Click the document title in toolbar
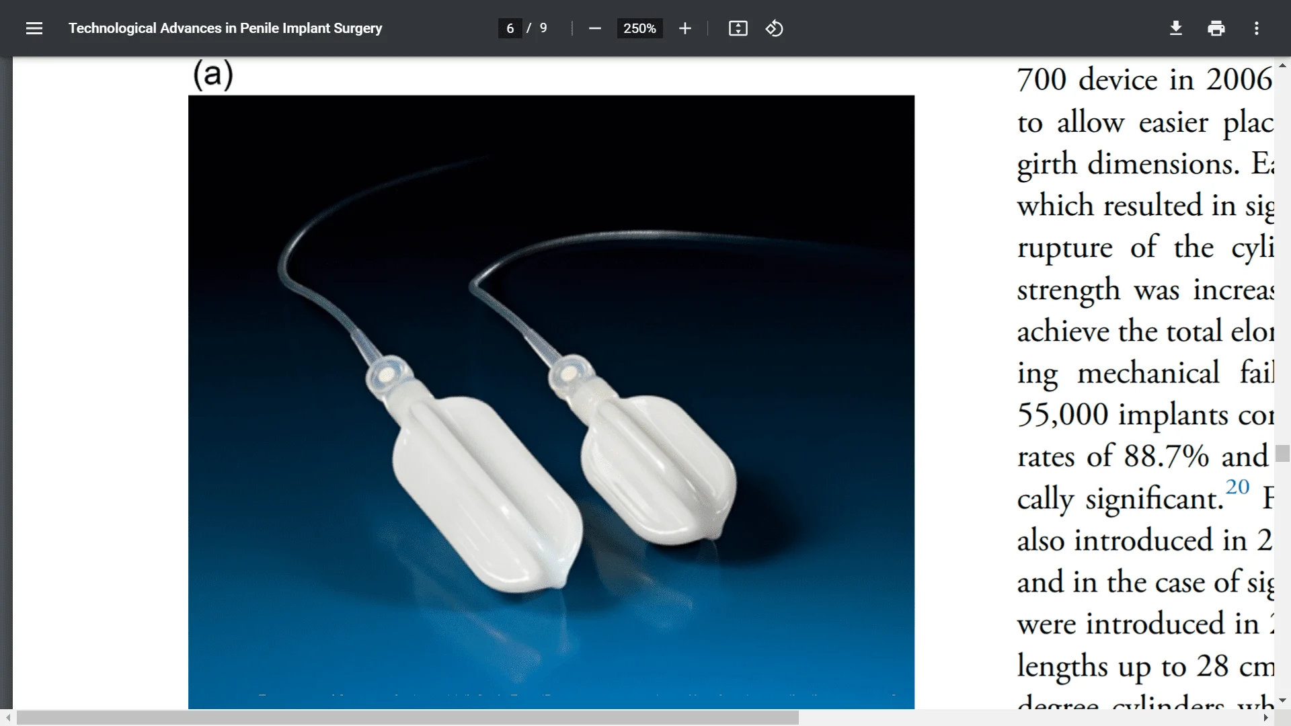Screen dimensions: 1291x726 [x=225, y=28]
